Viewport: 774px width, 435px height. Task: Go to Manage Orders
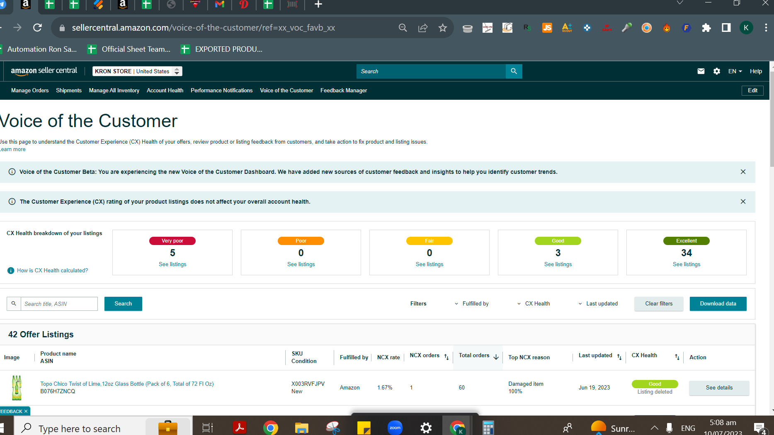pos(30,91)
